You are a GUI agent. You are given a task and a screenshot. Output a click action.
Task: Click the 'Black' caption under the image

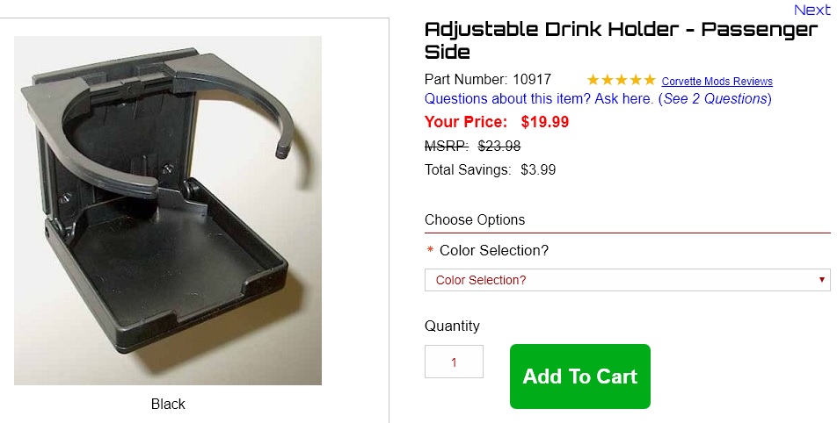tap(168, 404)
